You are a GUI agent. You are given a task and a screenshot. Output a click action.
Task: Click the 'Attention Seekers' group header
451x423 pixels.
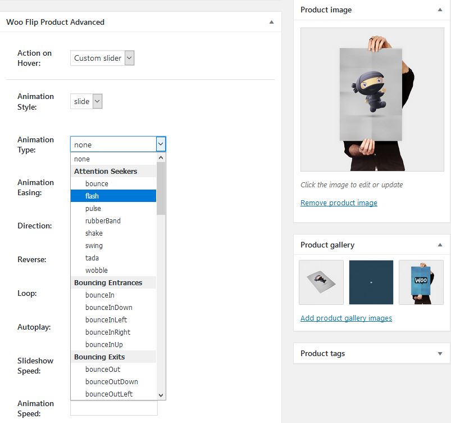coord(113,171)
